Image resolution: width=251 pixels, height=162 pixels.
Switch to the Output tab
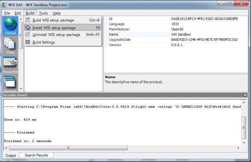pos(11,155)
